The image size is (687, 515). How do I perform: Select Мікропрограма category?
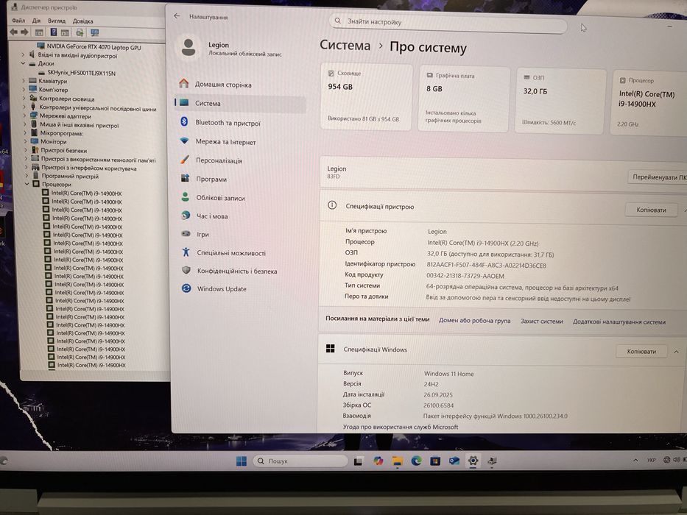coord(61,133)
